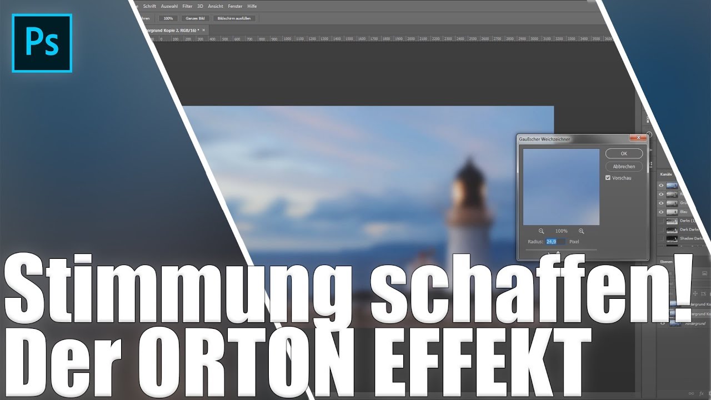Show the Dark Darks channel

[661, 230]
